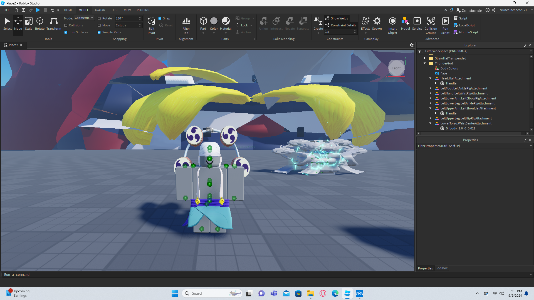Toggle the Rotate snapping checkbox
This screenshot has width=534, height=300.
[x=99, y=18]
